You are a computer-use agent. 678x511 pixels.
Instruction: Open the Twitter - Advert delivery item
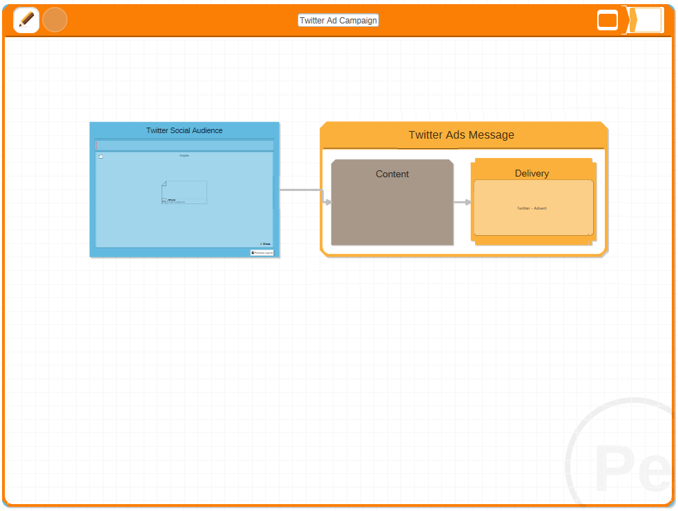534,208
